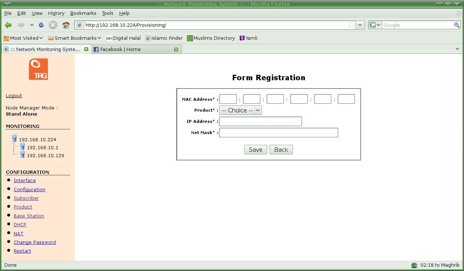Open the Product link
464x271 pixels.
(x=23, y=207)
